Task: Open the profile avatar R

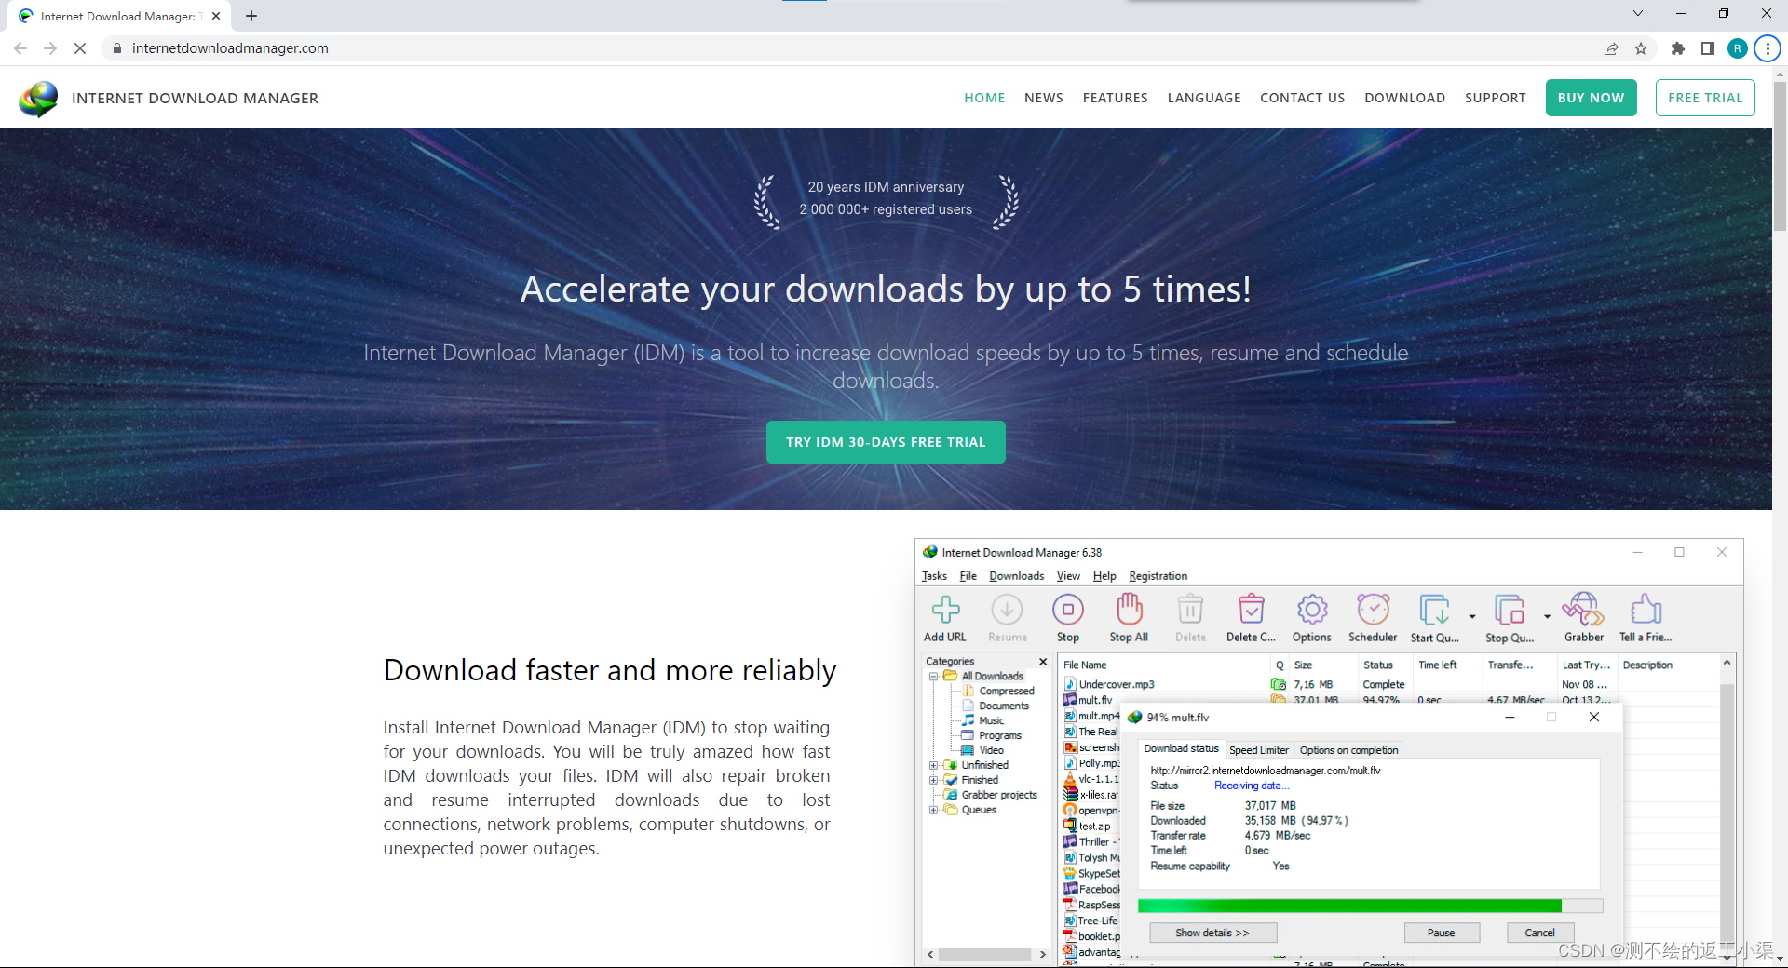Action: tap(1738, 48)
